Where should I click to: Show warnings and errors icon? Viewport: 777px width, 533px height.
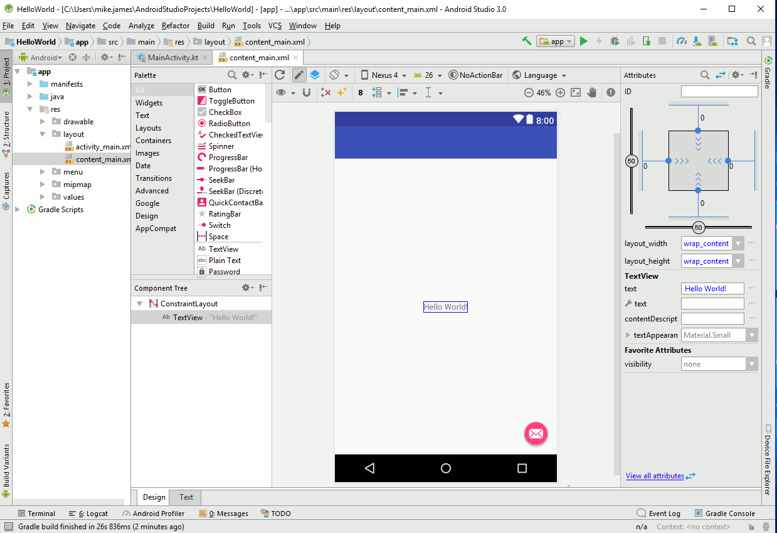pos(611,92)
